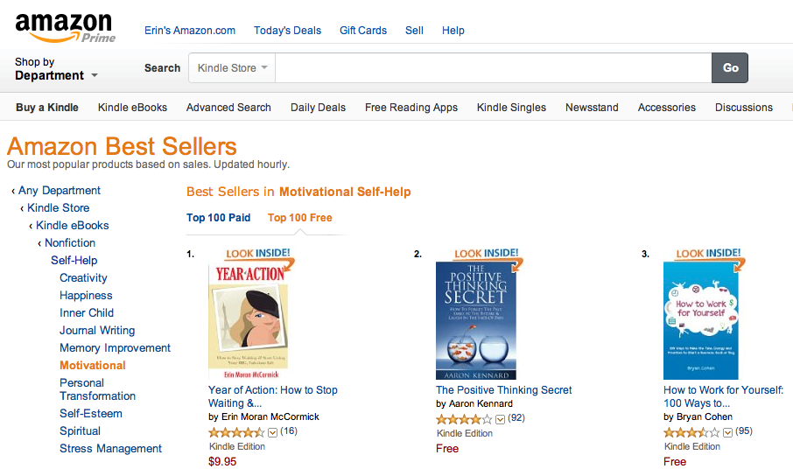Open the Today's Deals link
The width and height of the screenshot is (793, 469).
tap(287, 31)
